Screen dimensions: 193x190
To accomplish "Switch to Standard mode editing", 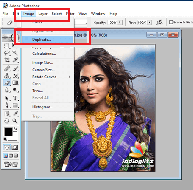I will pos(7,147).
